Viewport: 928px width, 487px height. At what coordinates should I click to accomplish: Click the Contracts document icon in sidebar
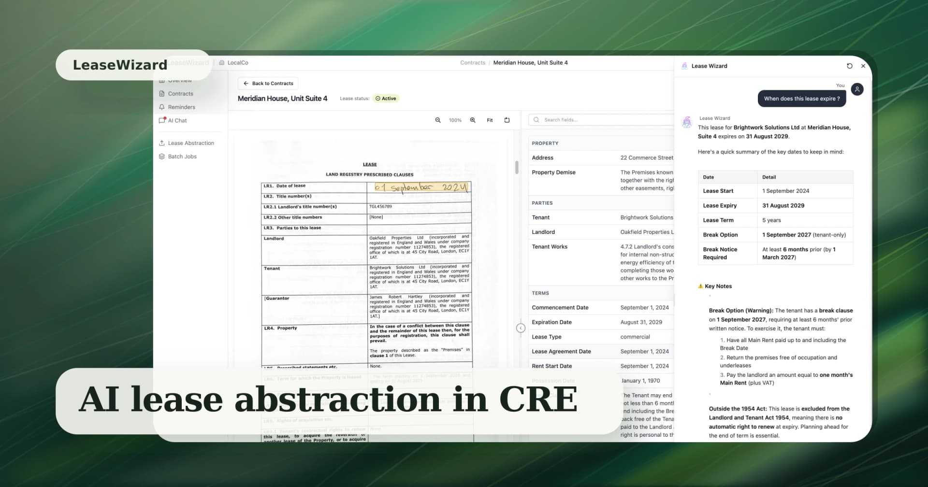point(162,94)
